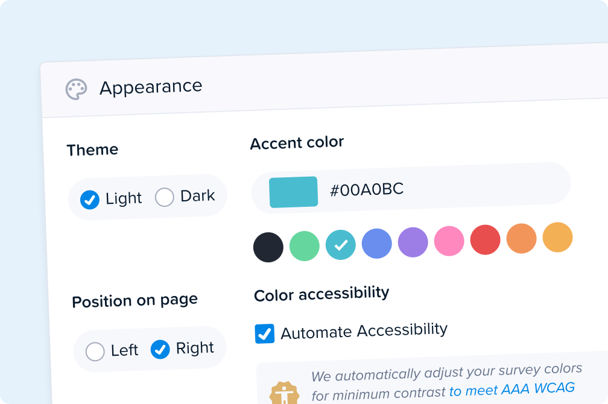
Task: Choose Right position on page
Action: [x=160, y=349]
